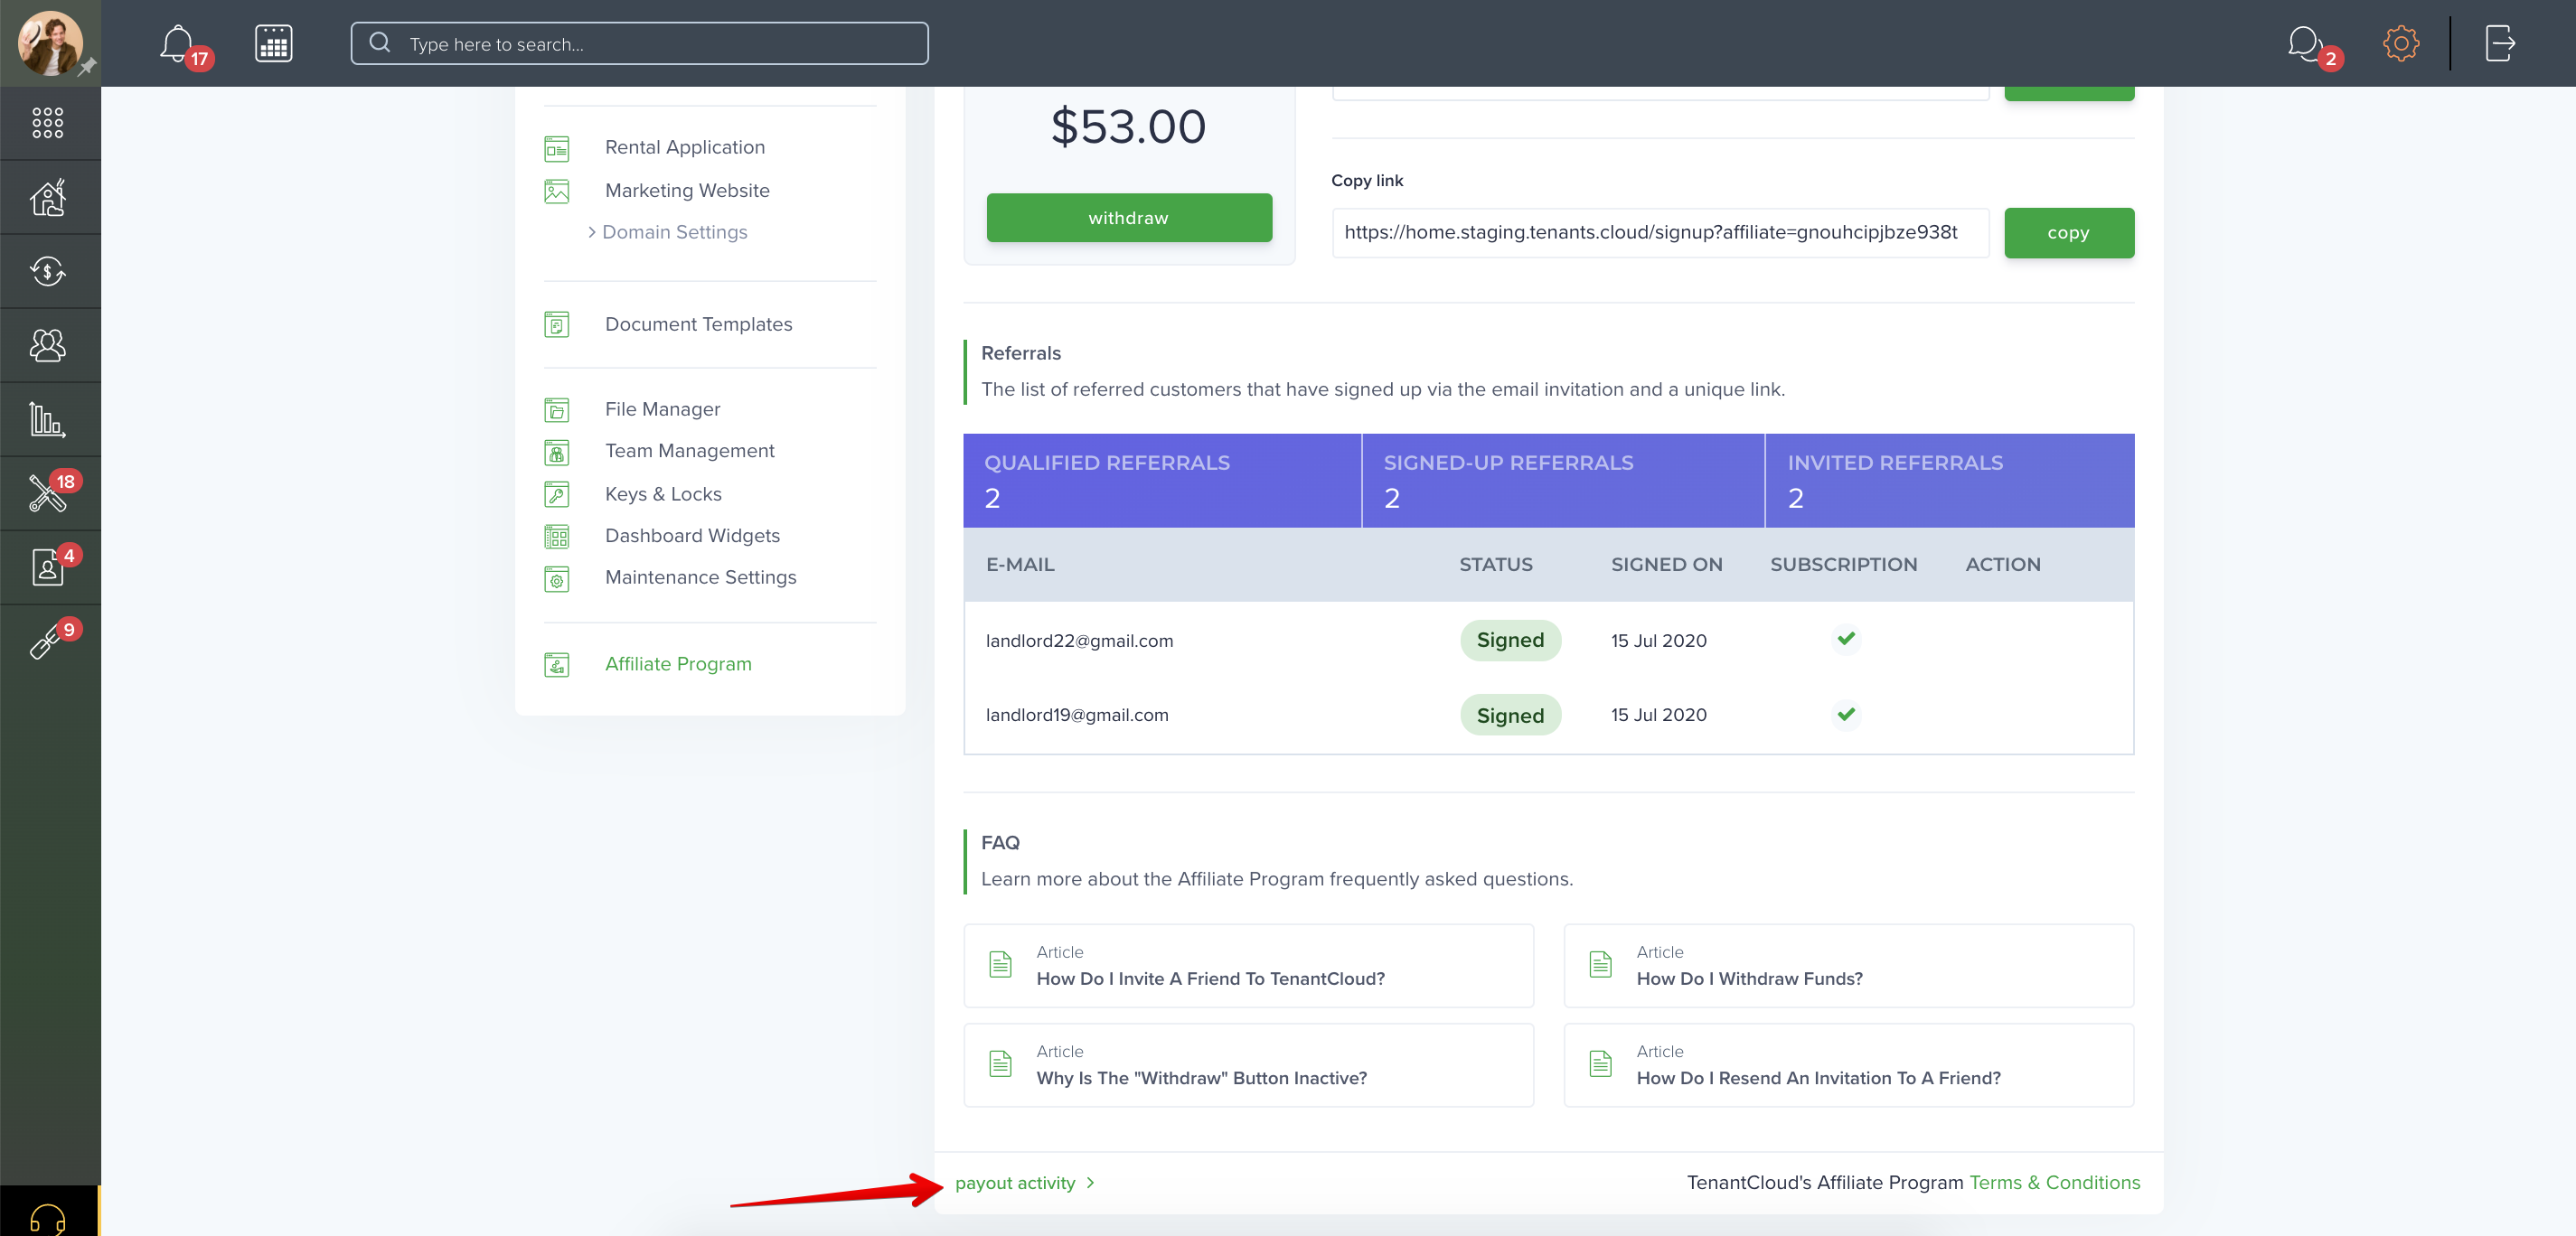Click the user profile avatar

coord(50,43)
